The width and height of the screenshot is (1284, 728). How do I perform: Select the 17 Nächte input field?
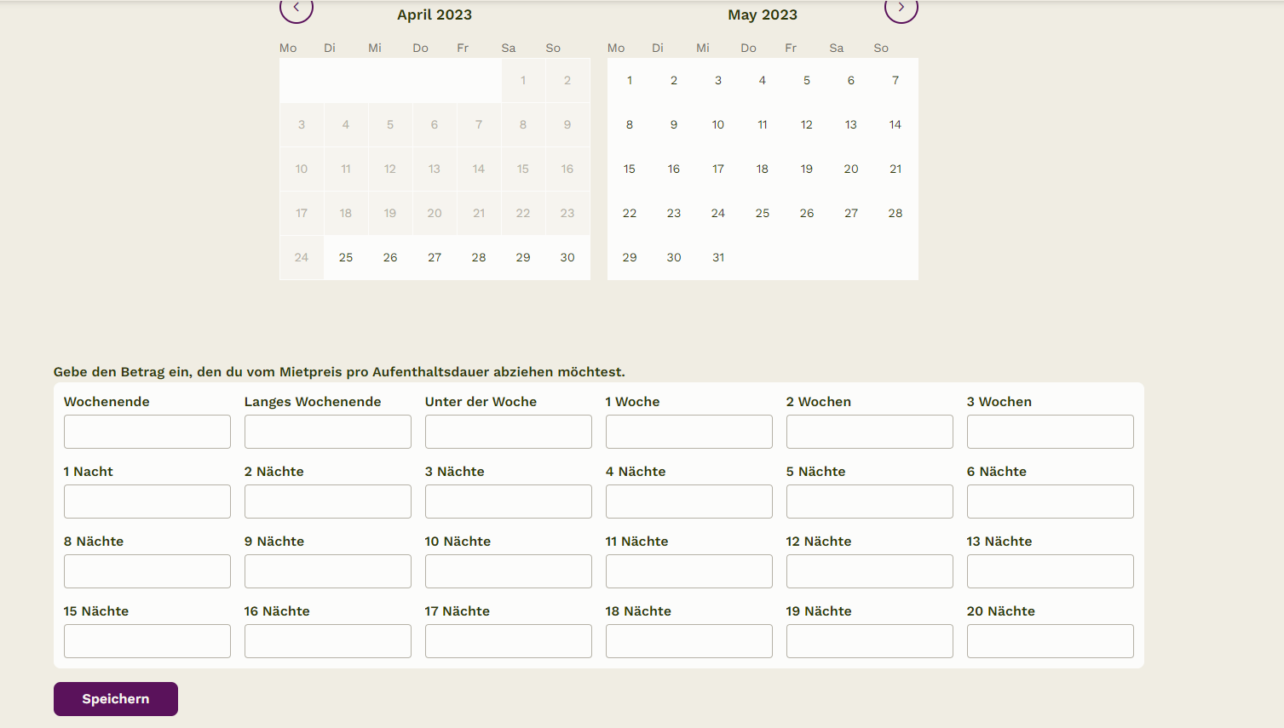(509, 641)
